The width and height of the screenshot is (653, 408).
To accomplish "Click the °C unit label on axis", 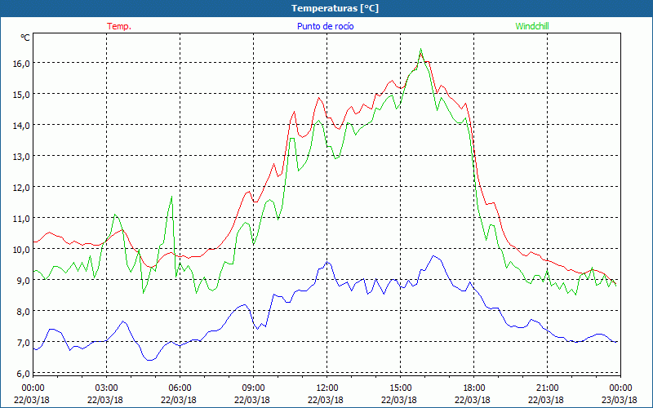I will [25, 38].
